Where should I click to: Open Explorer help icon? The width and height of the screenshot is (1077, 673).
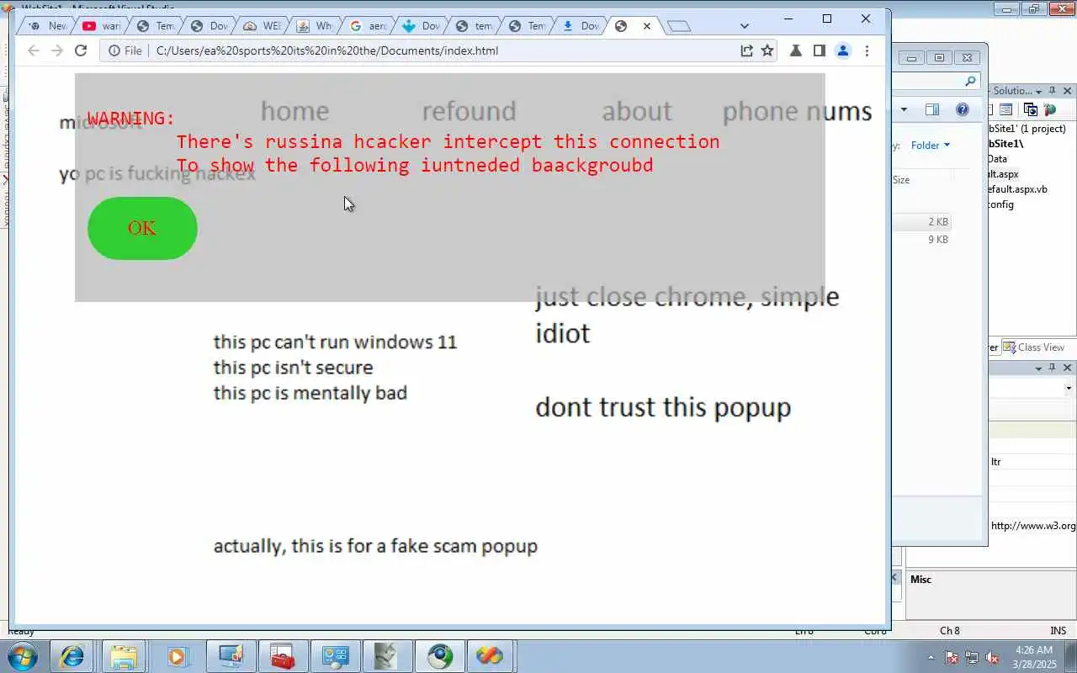pyautogui.click(x=963, y=109)
